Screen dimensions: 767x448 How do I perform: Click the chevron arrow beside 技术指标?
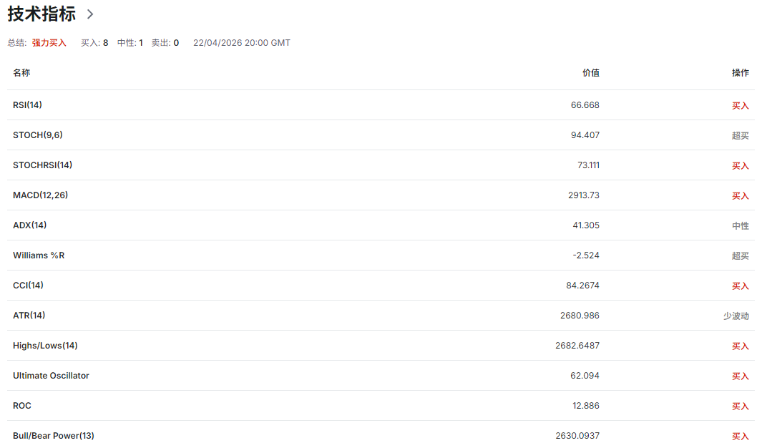pyautogui.click(x=90, y=14)
